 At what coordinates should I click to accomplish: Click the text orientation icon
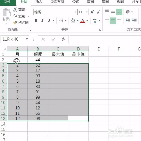[128, 12]
